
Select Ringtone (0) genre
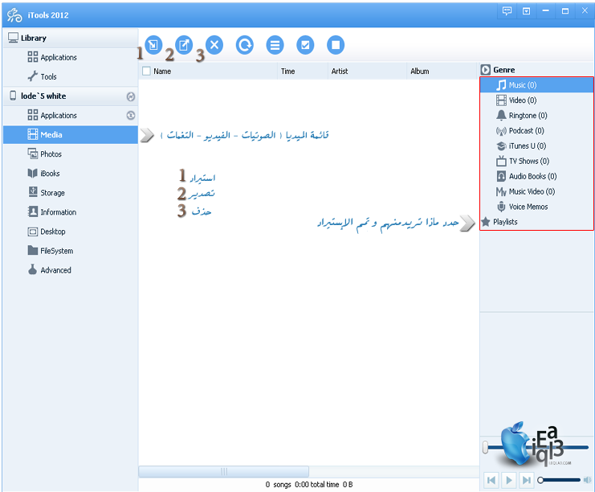pos(528,116)
